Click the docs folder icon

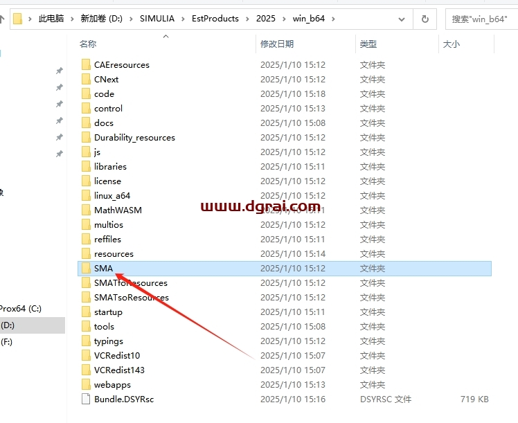[86, 123]
